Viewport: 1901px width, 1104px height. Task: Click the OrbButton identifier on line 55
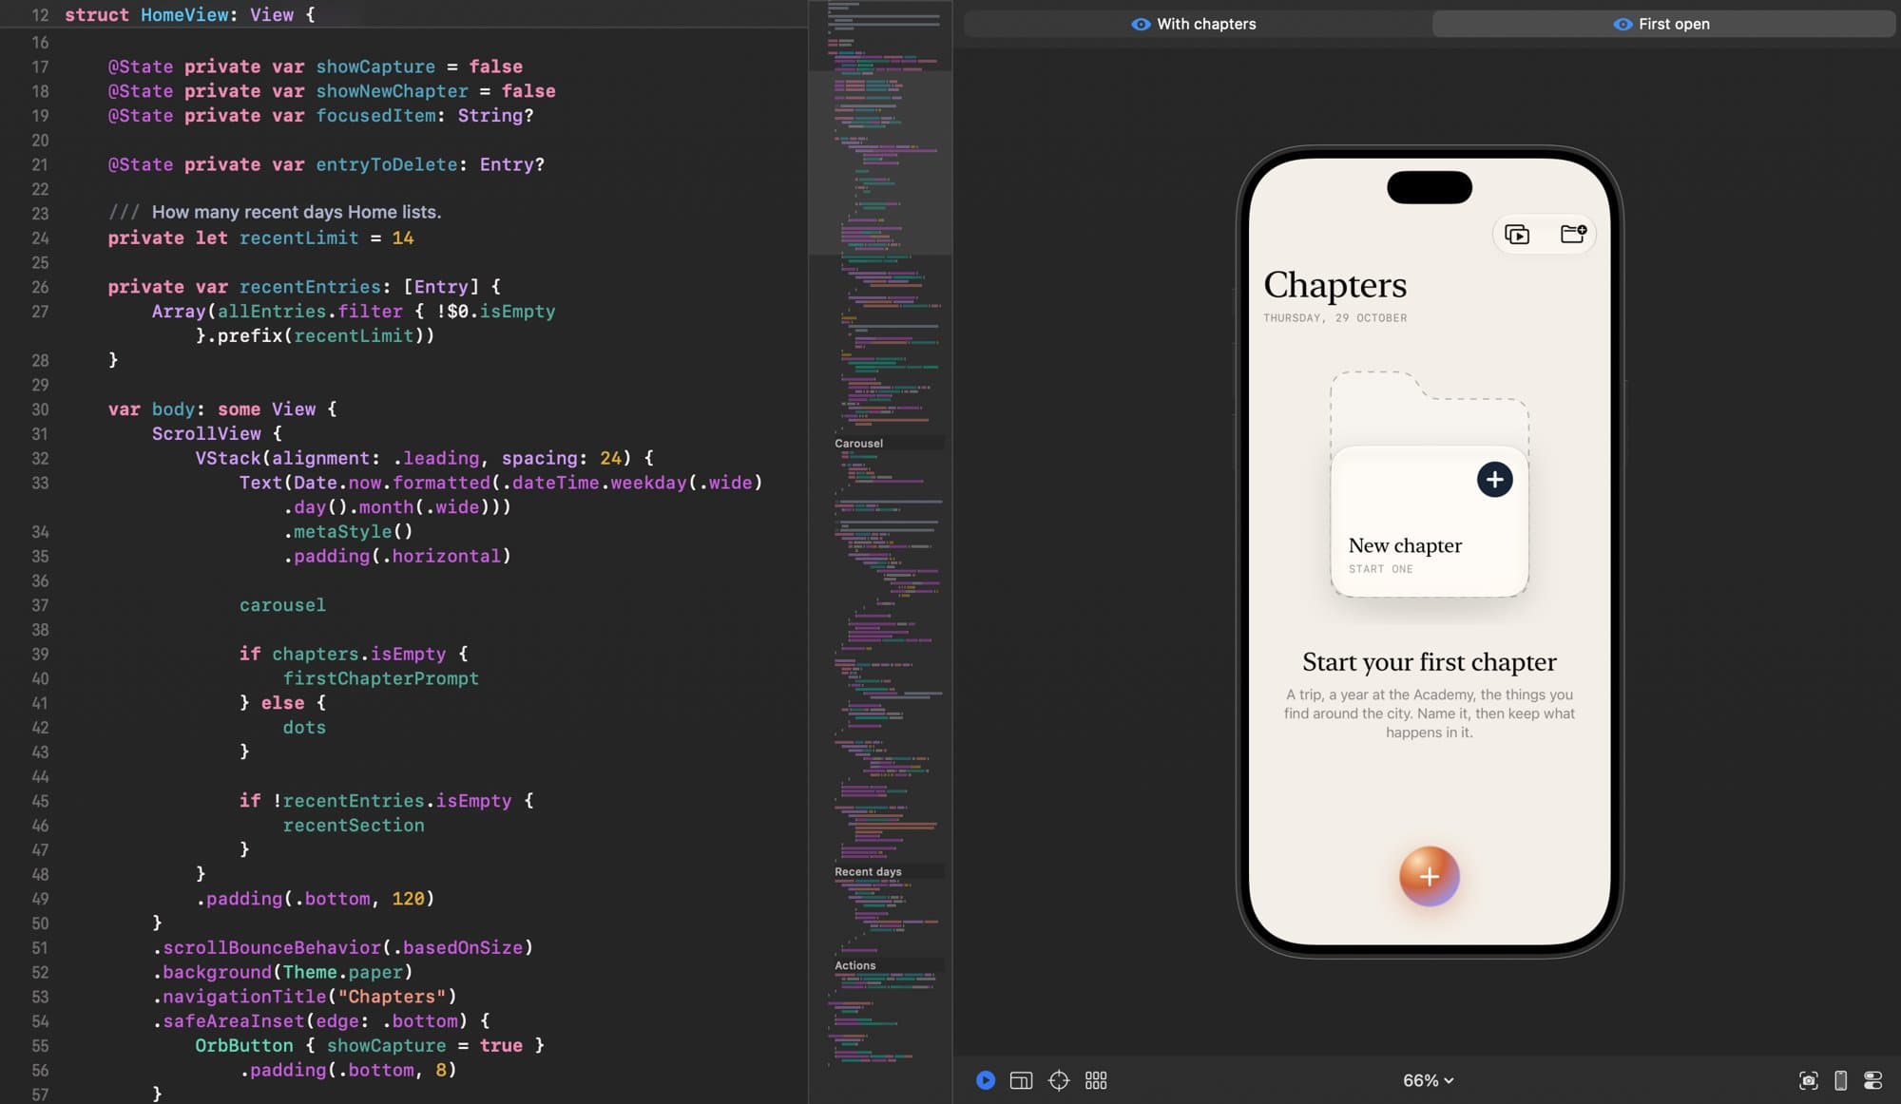[244, 1045]
